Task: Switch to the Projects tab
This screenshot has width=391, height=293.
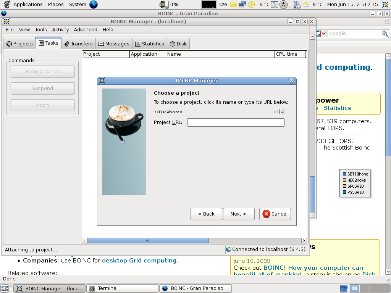Action: click(19, 43)
